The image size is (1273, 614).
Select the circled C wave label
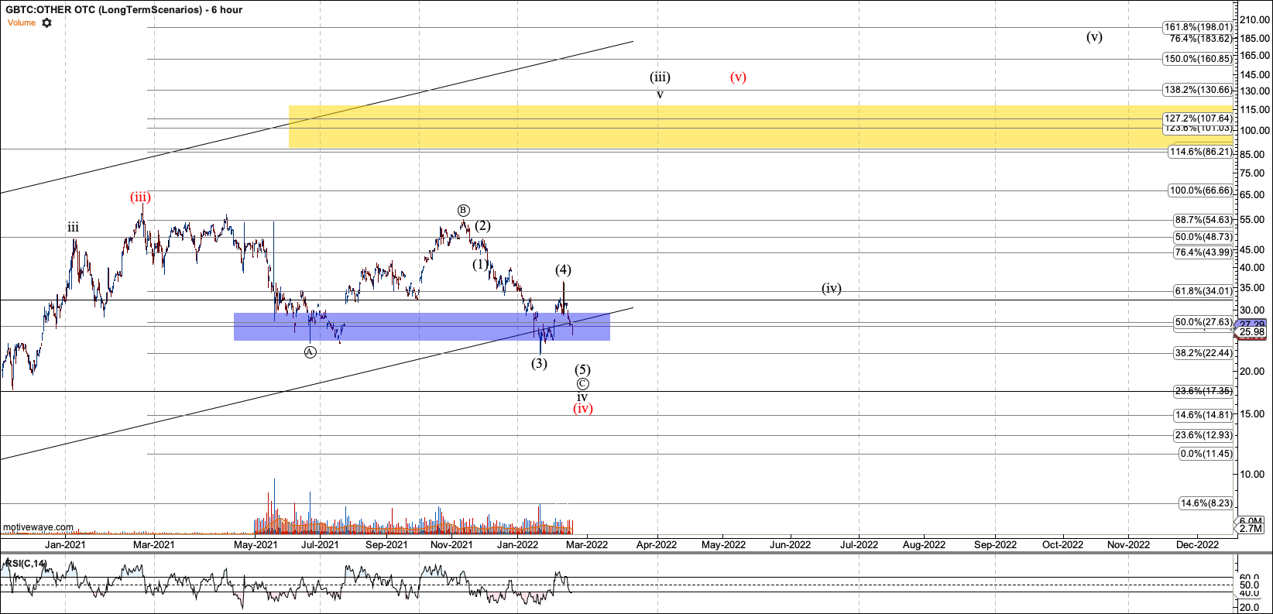coord(582,384)
